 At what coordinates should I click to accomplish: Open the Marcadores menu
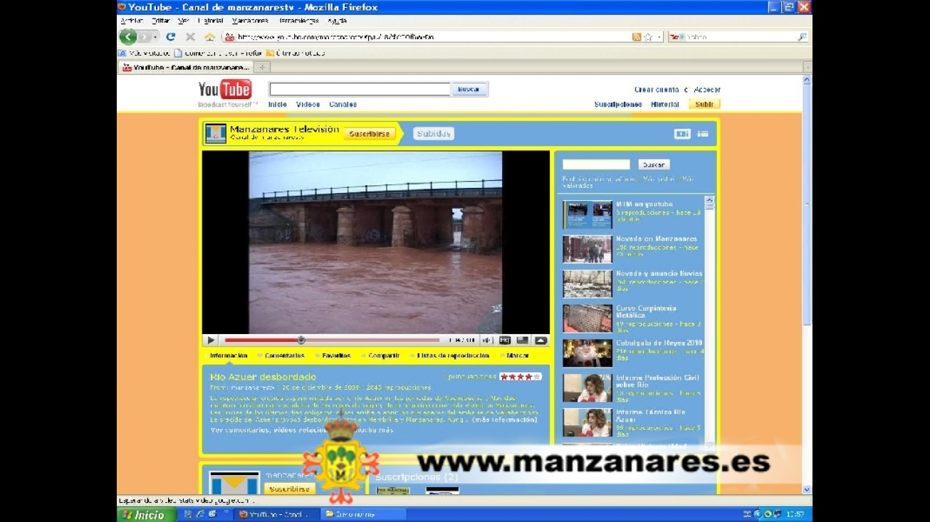(x=250, y=21)
